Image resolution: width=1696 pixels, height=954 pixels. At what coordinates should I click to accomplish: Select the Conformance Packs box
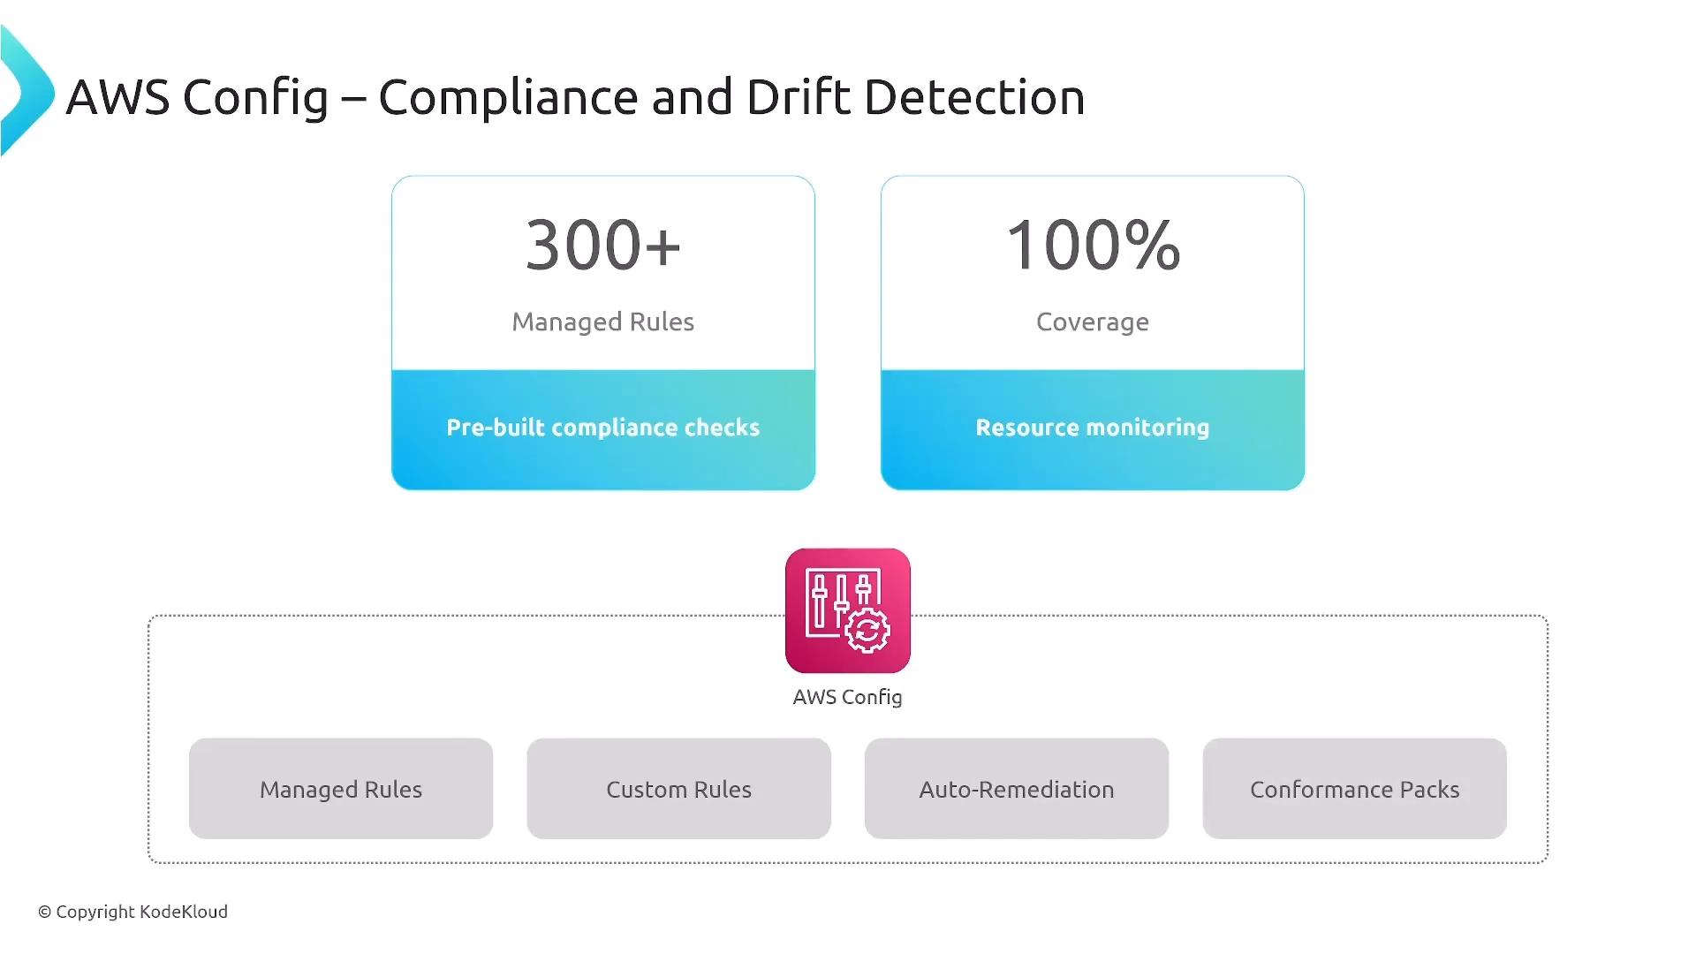click(1354, 789)
